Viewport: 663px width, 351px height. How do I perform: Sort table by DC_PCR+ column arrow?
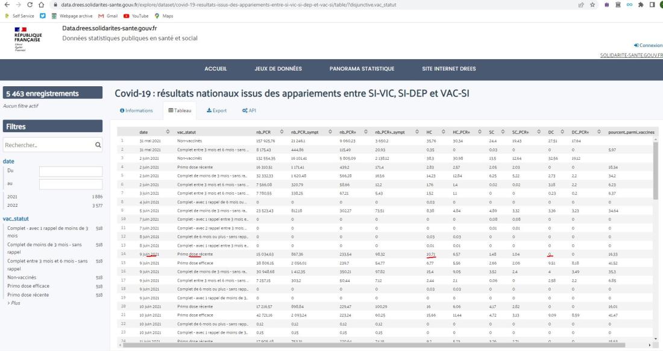[599, 132]
